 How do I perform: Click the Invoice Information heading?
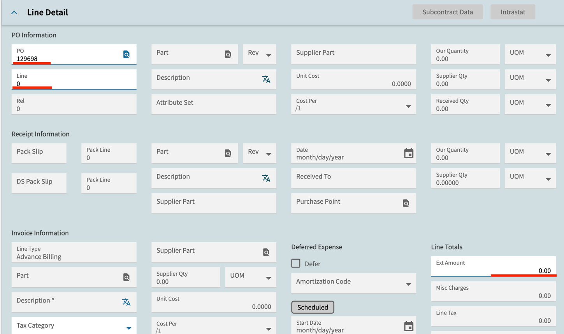click(40, 233)
